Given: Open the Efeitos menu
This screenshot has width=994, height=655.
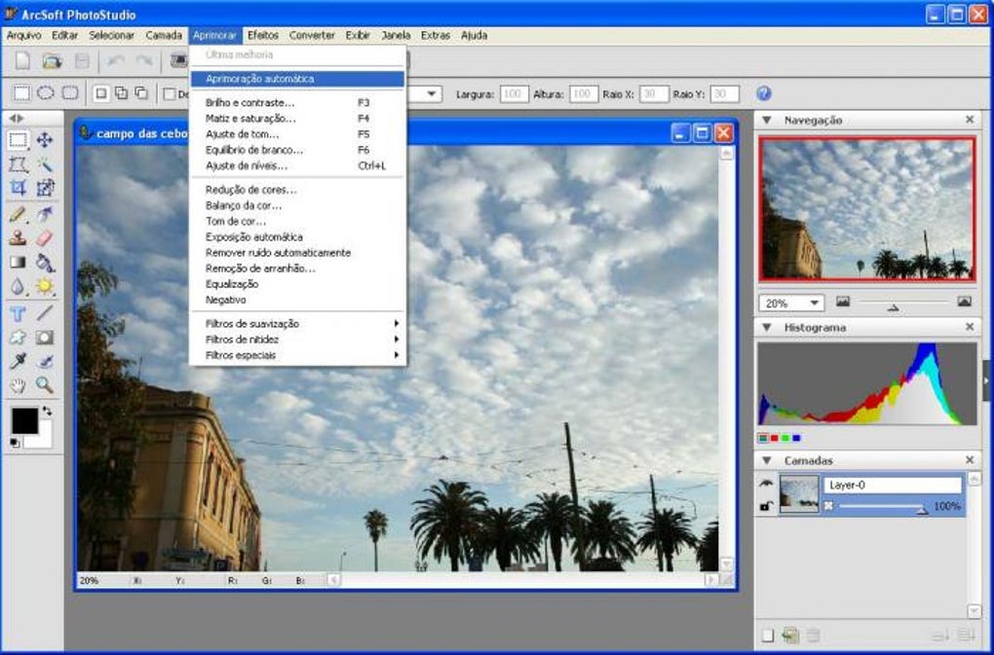Looking at the screenshot, I should pos(263,35).
